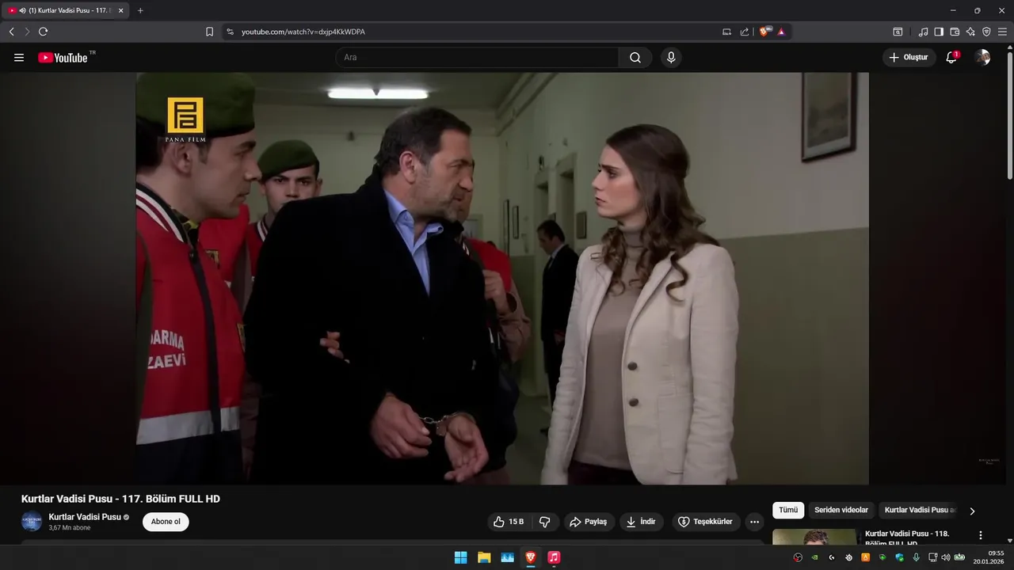Open the browser main menu
Viewport: 1014px width, 570px height.
(x=1002, y=32)
